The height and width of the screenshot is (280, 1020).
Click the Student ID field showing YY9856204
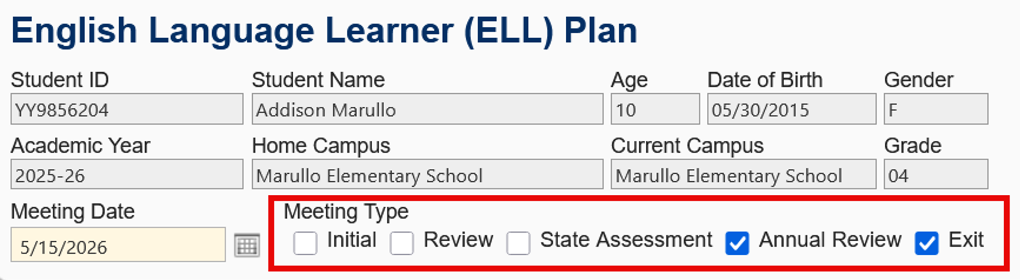click(127, 110)
